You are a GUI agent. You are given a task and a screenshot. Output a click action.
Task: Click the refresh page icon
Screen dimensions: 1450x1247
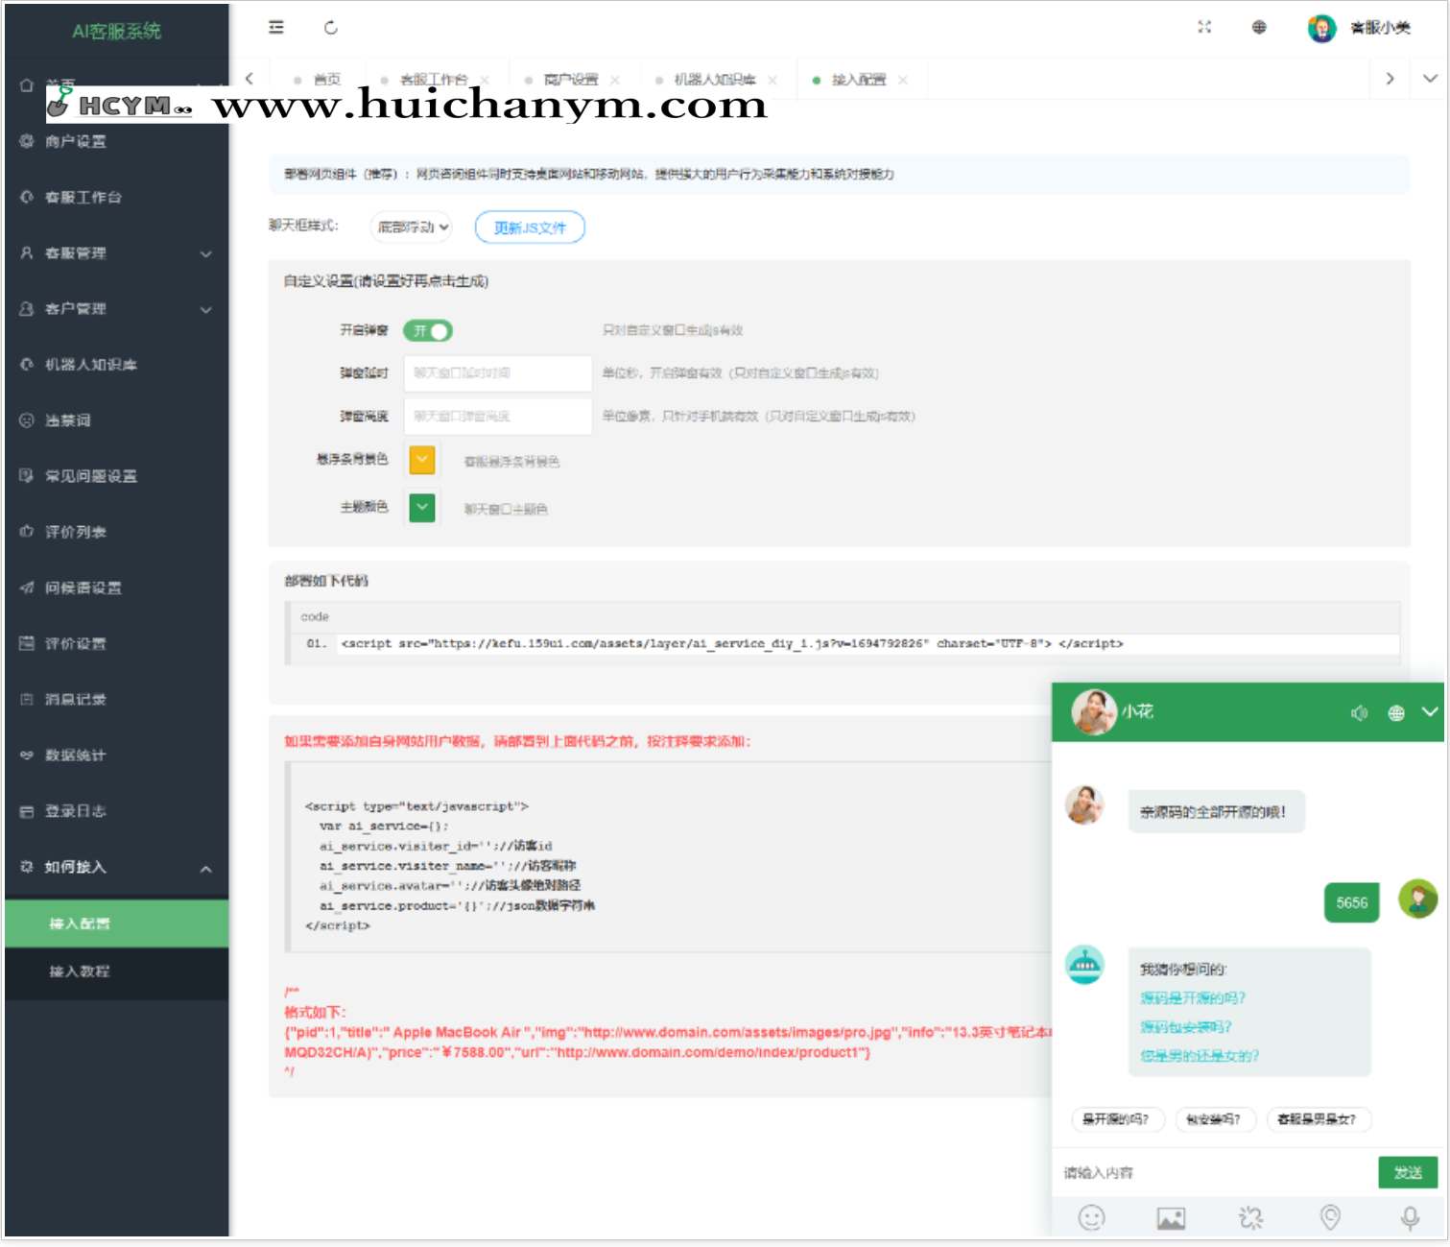point(331,28)
